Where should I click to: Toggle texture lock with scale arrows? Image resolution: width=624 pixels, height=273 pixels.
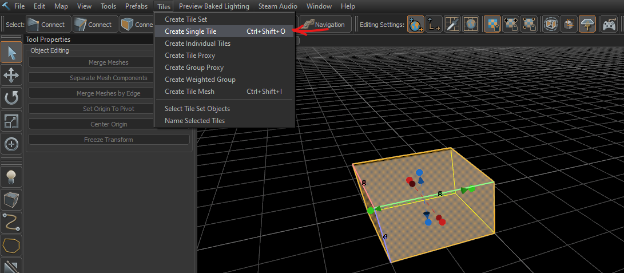point(511,24)
